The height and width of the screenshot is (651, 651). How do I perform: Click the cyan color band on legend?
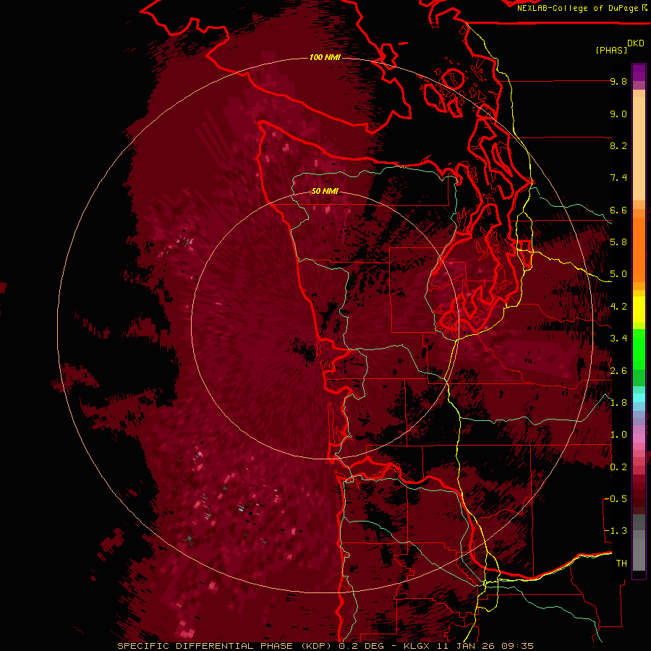pos(639,398)
